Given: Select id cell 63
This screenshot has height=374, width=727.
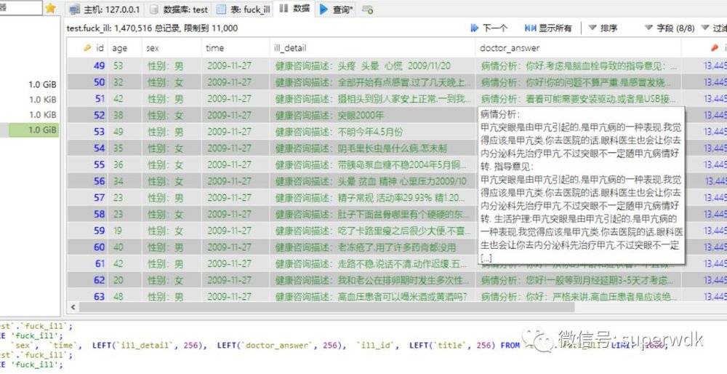Looking at the screenshot, I should pos(88,297).
